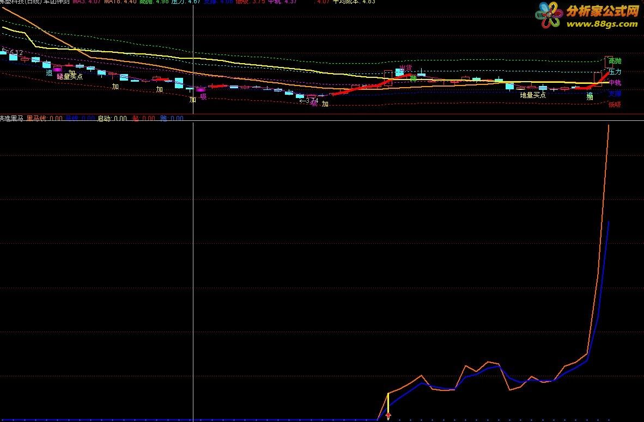Click the MA18: 4.40 header value
644x422 pixels.
coord(120,2)
